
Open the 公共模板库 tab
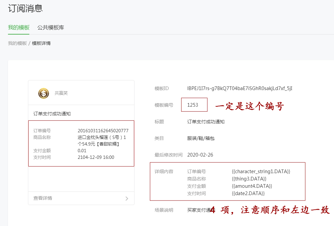pyautogui.click(x=51, y=27)
